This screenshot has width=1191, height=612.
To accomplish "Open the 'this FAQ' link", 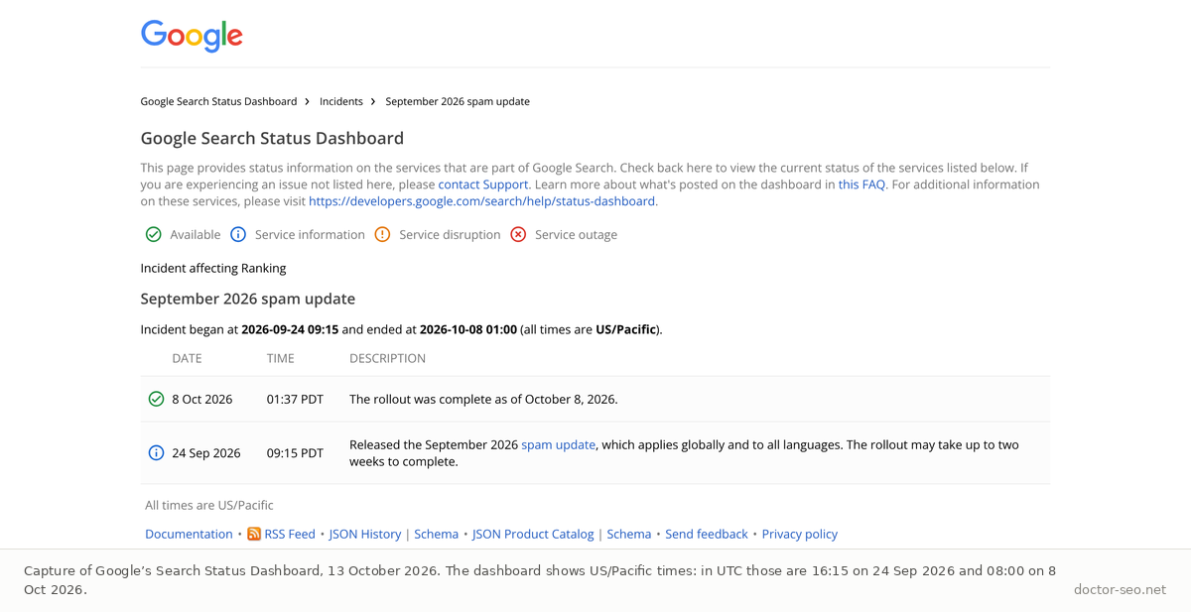I will click(861, 184).
